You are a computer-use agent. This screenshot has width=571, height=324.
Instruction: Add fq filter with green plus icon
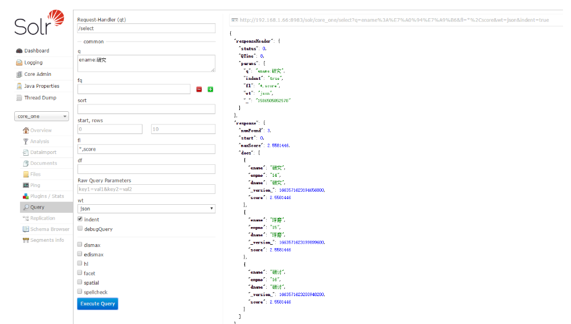pos(210,90)
